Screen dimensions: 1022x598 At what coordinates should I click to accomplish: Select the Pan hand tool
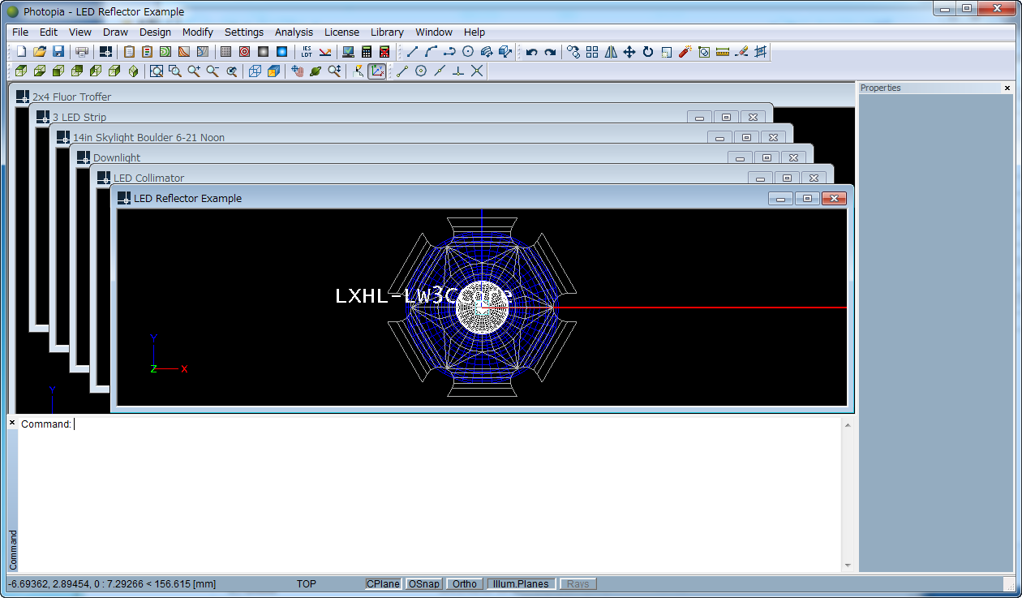point(297,71)
